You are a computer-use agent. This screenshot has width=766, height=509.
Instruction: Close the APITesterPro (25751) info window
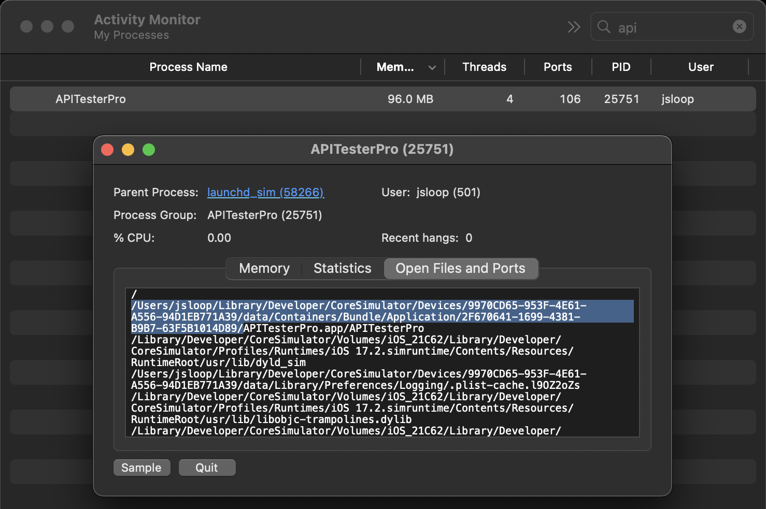[107, 150]
